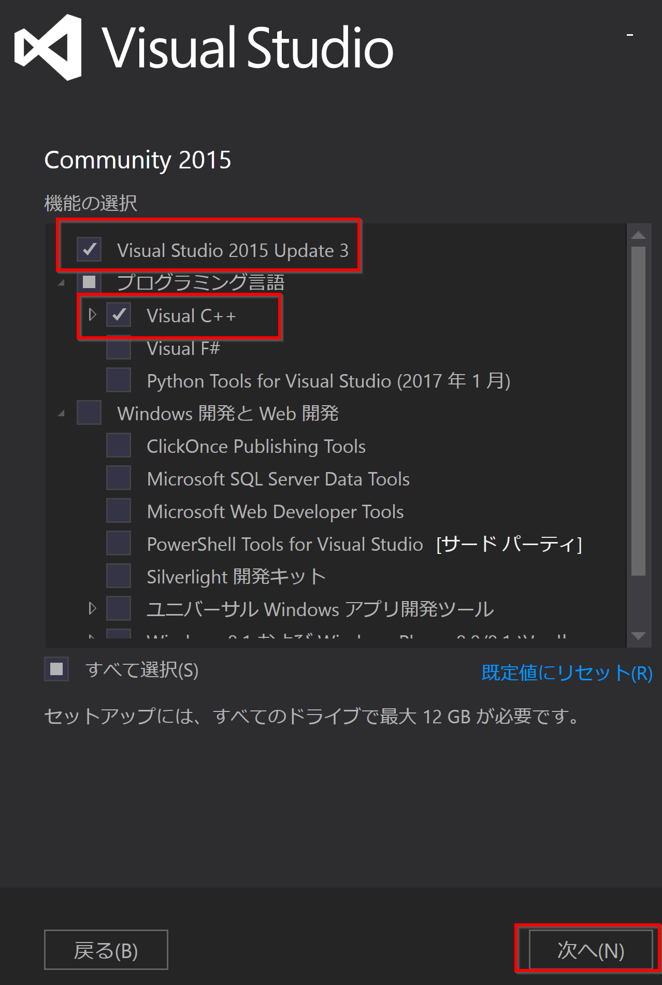Toggle the プログラミング言語 checkbox

[x=89, y=282]
